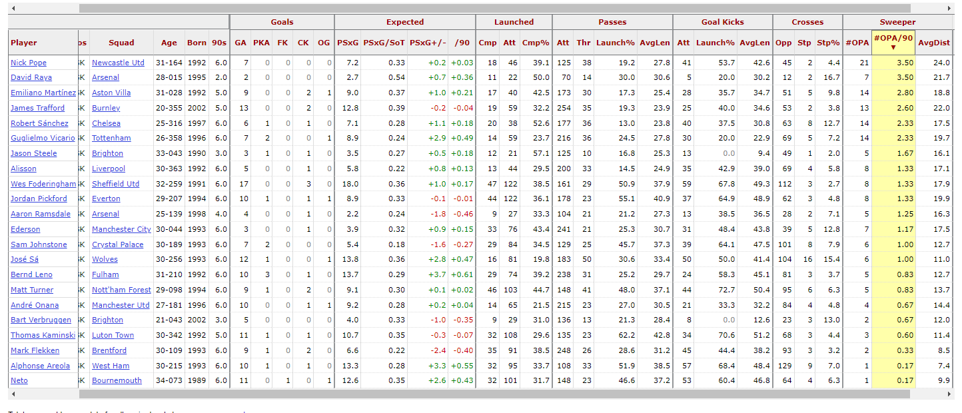Go to Everton squad page

tap(106, 199)
